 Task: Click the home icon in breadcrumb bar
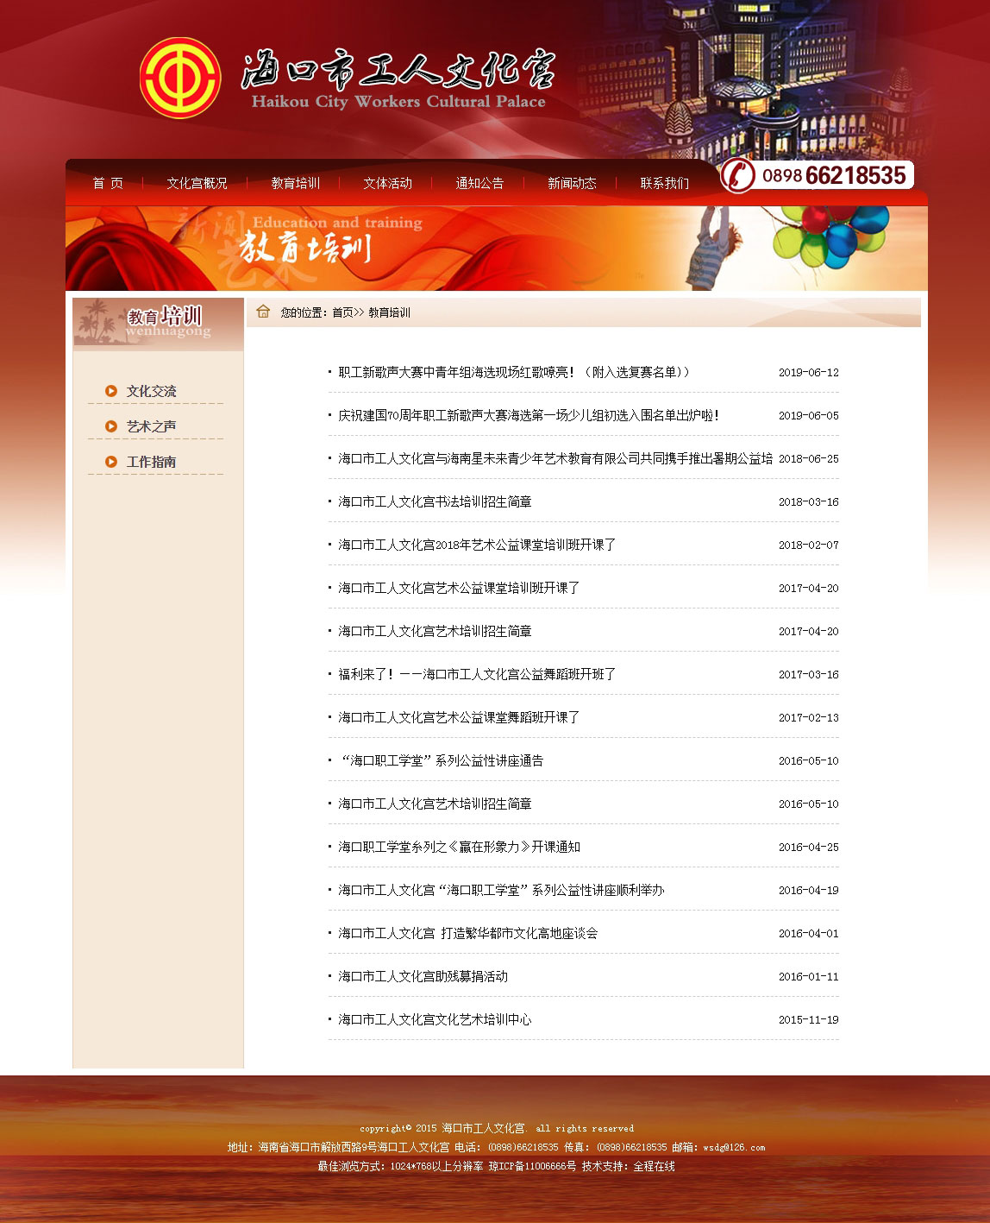[x=263, y=312]
